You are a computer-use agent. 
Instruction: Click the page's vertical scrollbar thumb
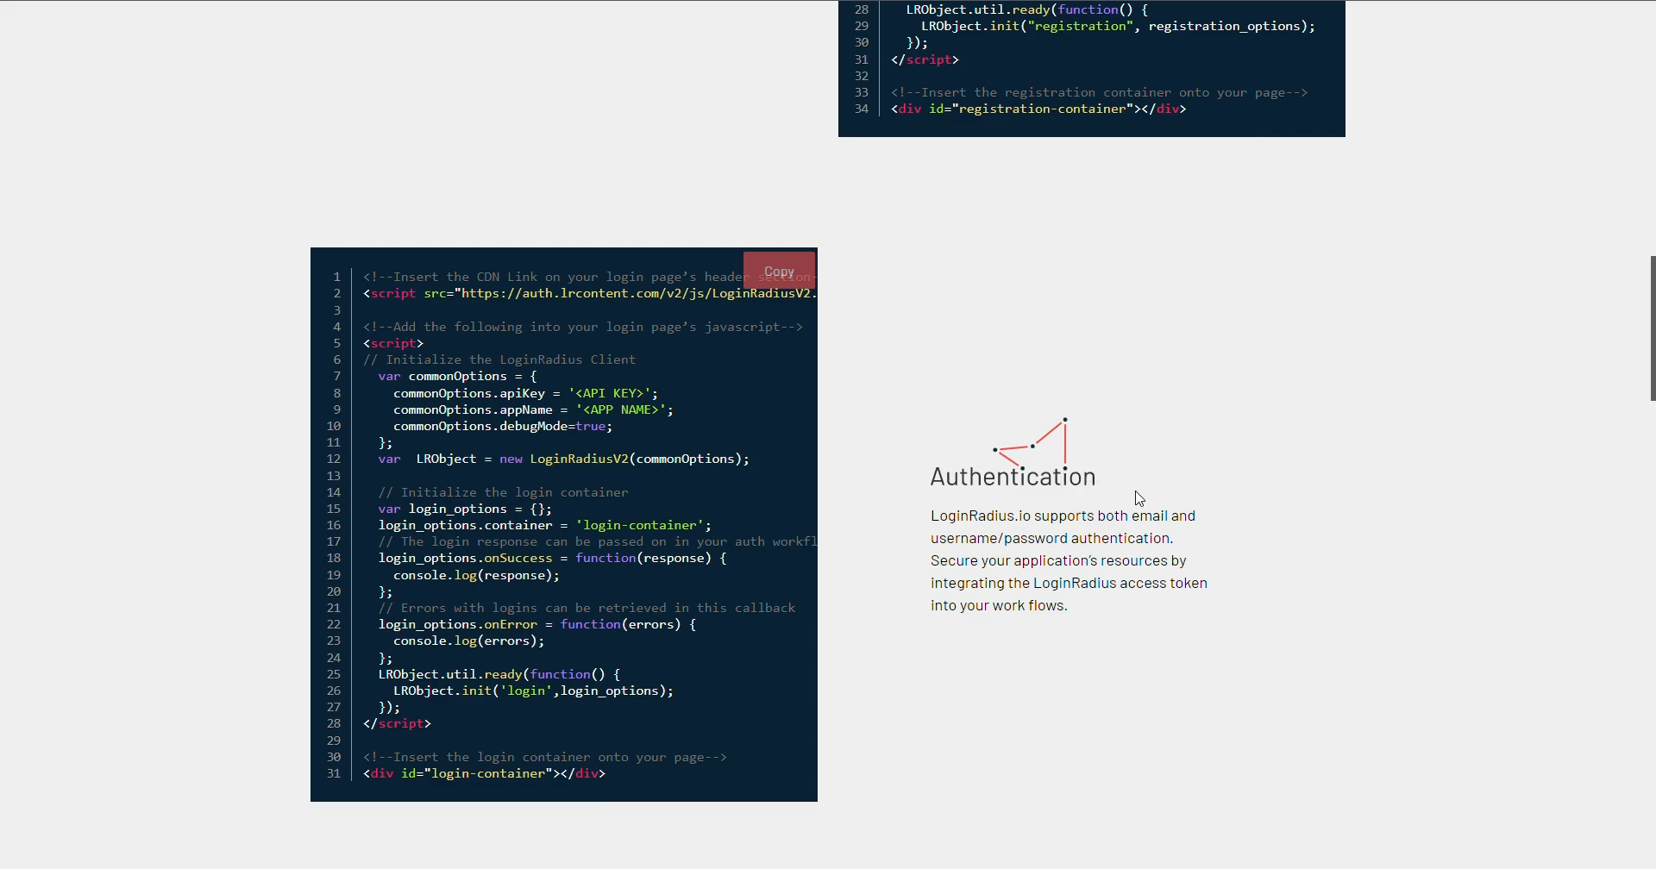tap(1653, 328)
